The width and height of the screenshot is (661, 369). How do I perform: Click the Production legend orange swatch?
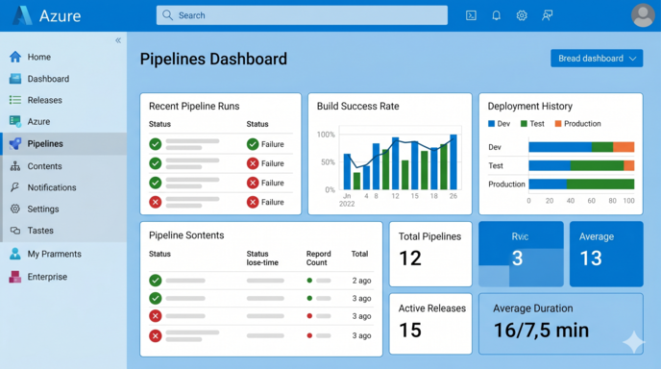[558, 124]
